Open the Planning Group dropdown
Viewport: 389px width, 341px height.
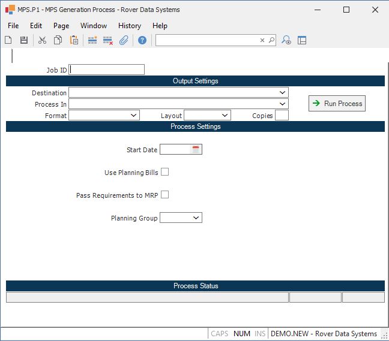click(196, 218)
